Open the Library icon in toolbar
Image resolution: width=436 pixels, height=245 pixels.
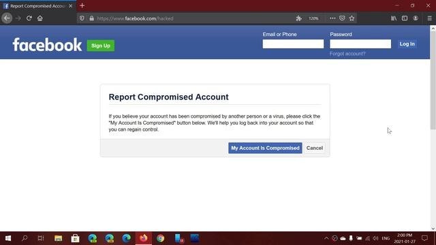(394, 18)
